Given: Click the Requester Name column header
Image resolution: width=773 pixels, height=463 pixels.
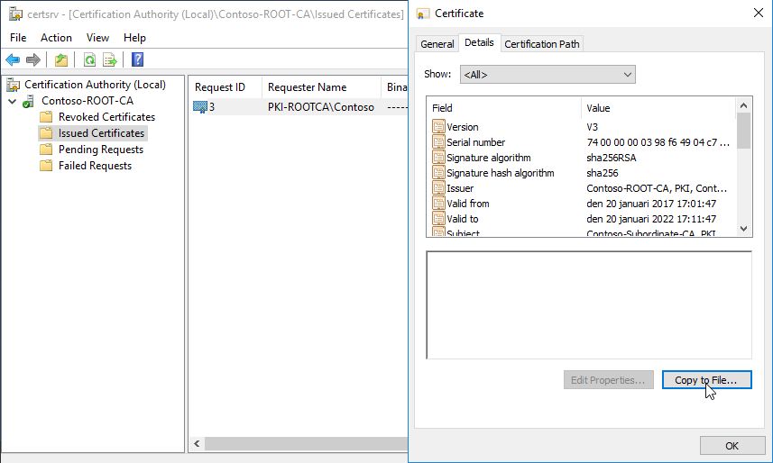Looking at the screenshot, I should tap(321, 87).
